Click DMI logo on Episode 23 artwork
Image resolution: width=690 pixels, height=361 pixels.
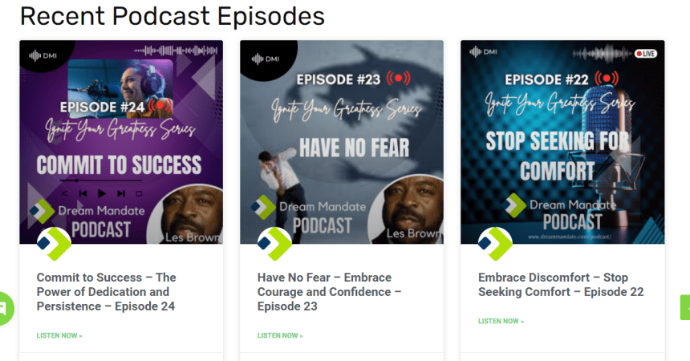click(266, 59)
